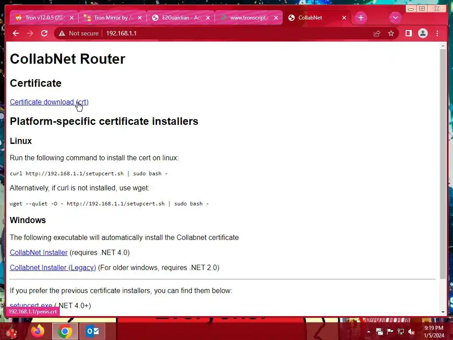Click the scrollbar up arrow
The width and height of the screenshot is (453, 340).
coord(443,46)
